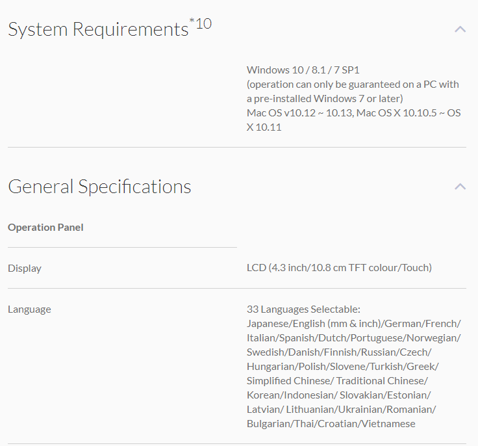The width and height of the screenshot is (478, 446).
Task: Open footnote *10 beside System Requirements
Action: point(201,25)
